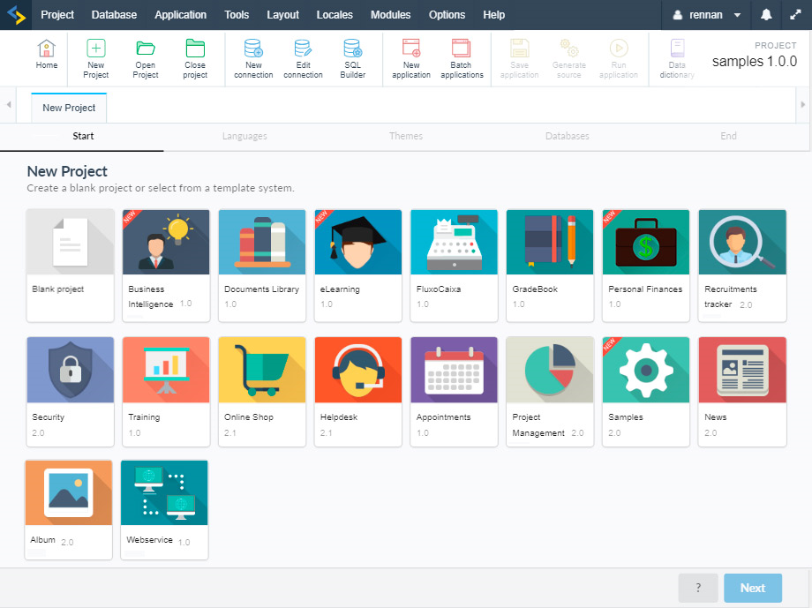Open the notifications bell icon
The image size is (812, 608).
tap(766, 15)
